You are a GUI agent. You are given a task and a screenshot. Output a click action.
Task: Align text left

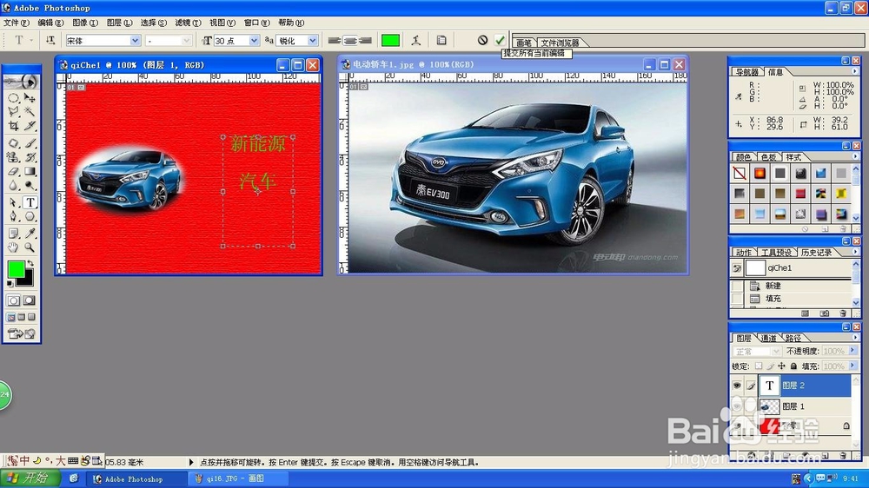[335, 41]
